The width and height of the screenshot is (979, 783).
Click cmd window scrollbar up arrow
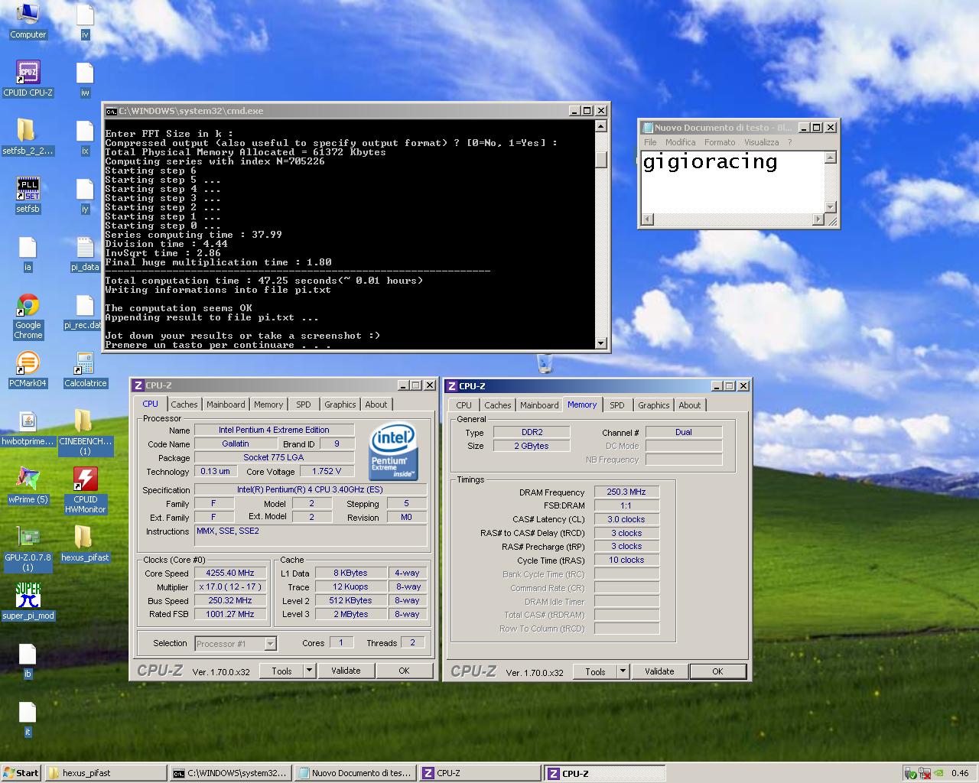pos(601,126)
